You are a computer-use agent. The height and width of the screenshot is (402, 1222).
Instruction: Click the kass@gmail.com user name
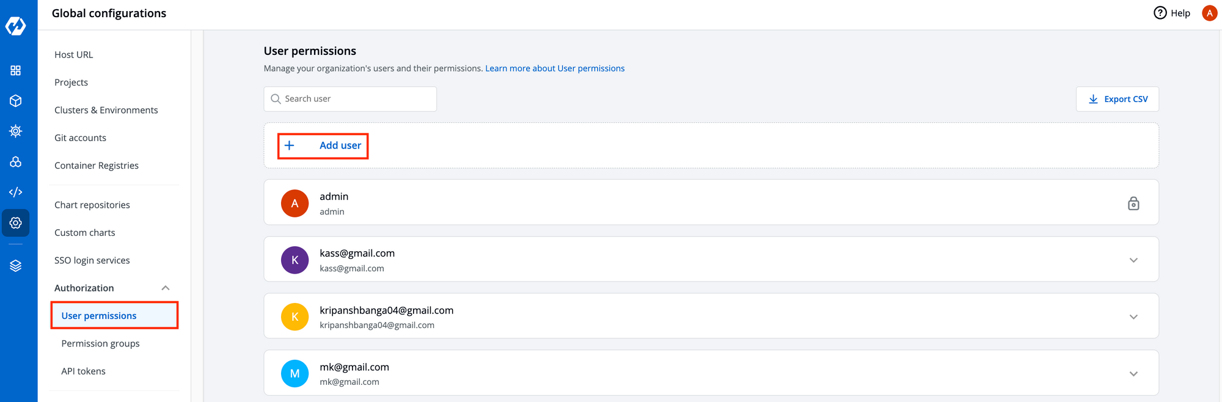pyautogui.click(x=357, y=253)
